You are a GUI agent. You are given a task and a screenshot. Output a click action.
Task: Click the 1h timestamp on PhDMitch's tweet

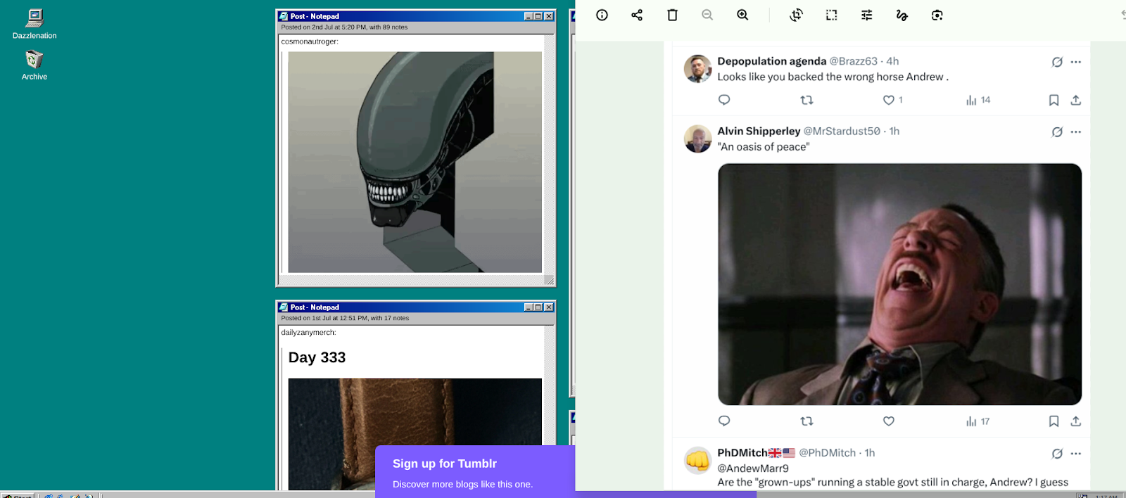pos(870,452)
